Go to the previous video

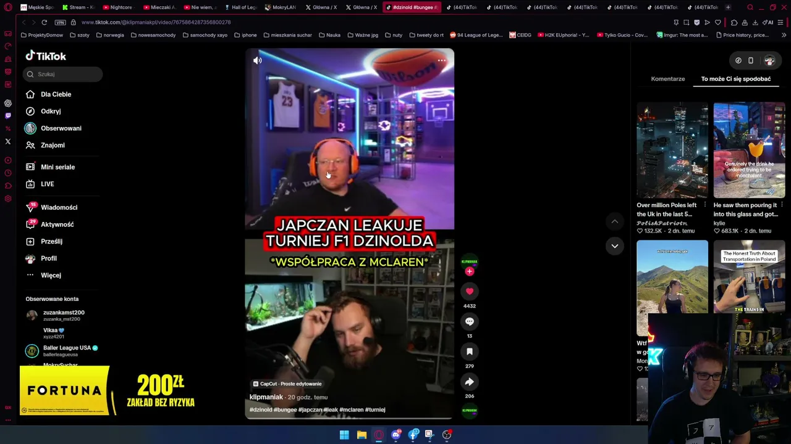click(x=615, y=221)
